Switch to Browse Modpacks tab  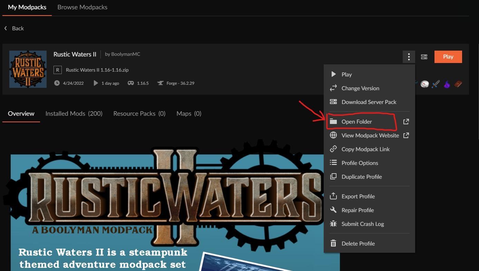click(82, 7)
